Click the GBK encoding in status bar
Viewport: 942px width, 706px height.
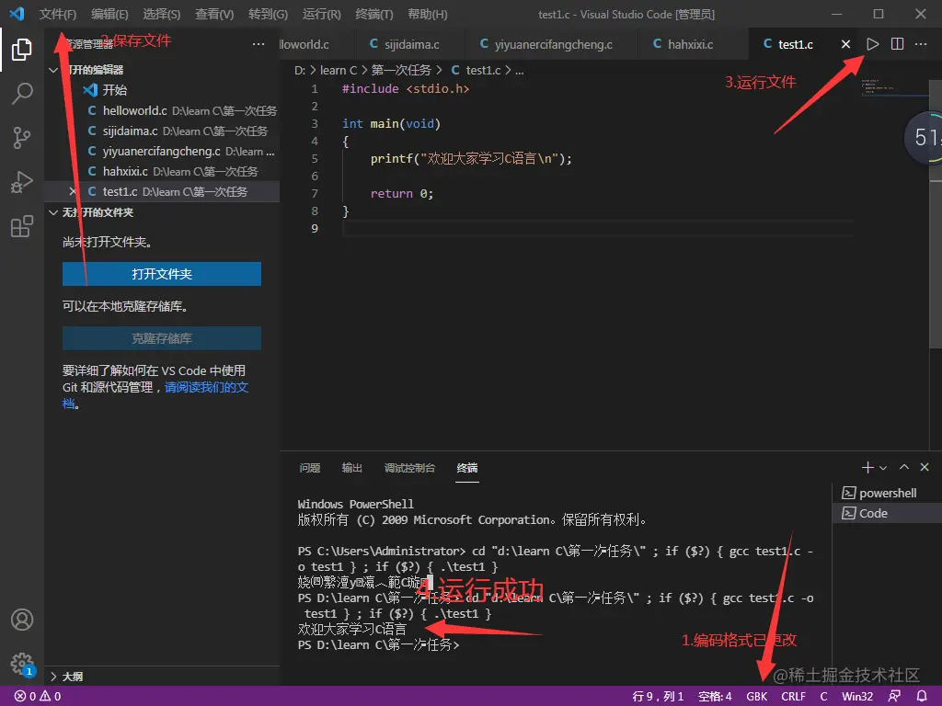[757, 697]
